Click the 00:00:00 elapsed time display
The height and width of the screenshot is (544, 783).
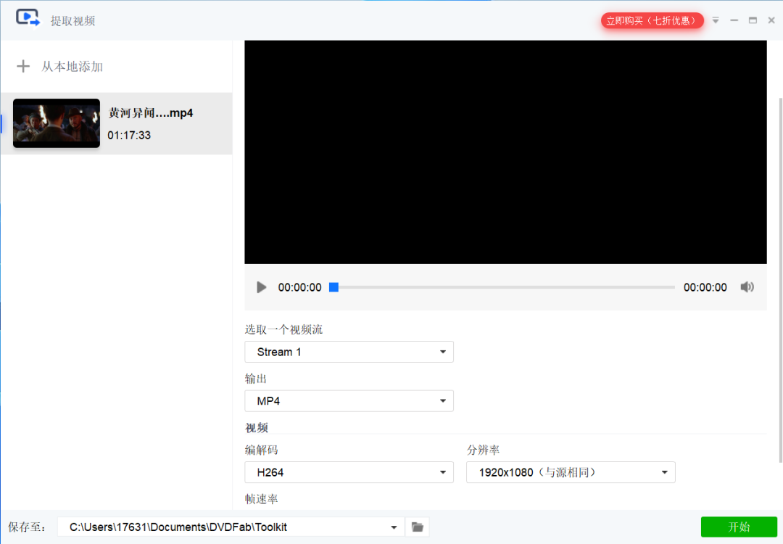click(x=299, y=287)
